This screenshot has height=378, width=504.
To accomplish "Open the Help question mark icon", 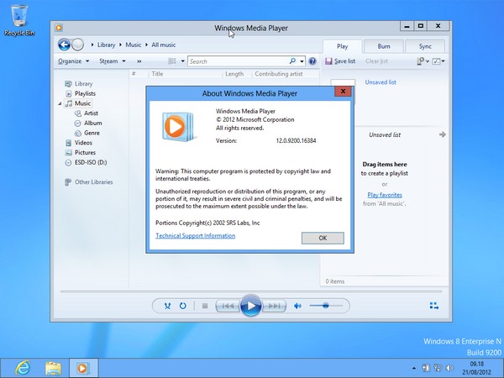I will tap(312, 61).
